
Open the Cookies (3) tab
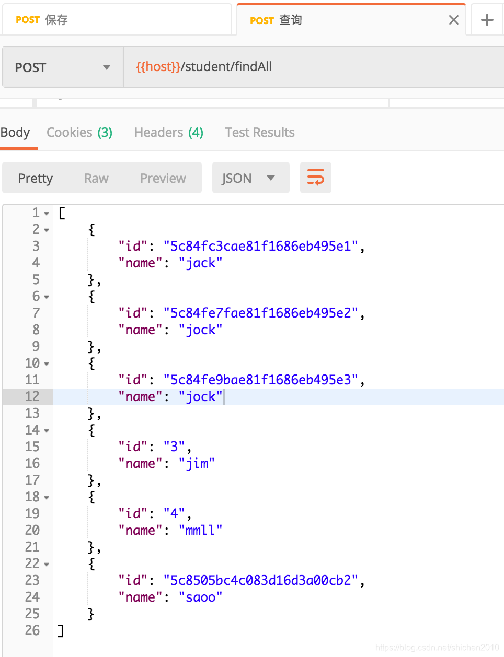click(x=79, y=133)
